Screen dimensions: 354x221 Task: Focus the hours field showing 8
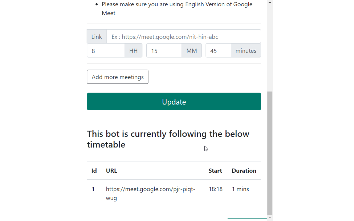(106, 51)
